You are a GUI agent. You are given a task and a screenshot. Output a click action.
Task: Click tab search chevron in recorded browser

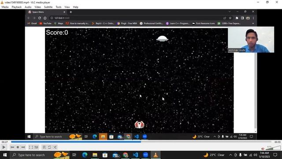pyautogui.click(x=230, y=12)
